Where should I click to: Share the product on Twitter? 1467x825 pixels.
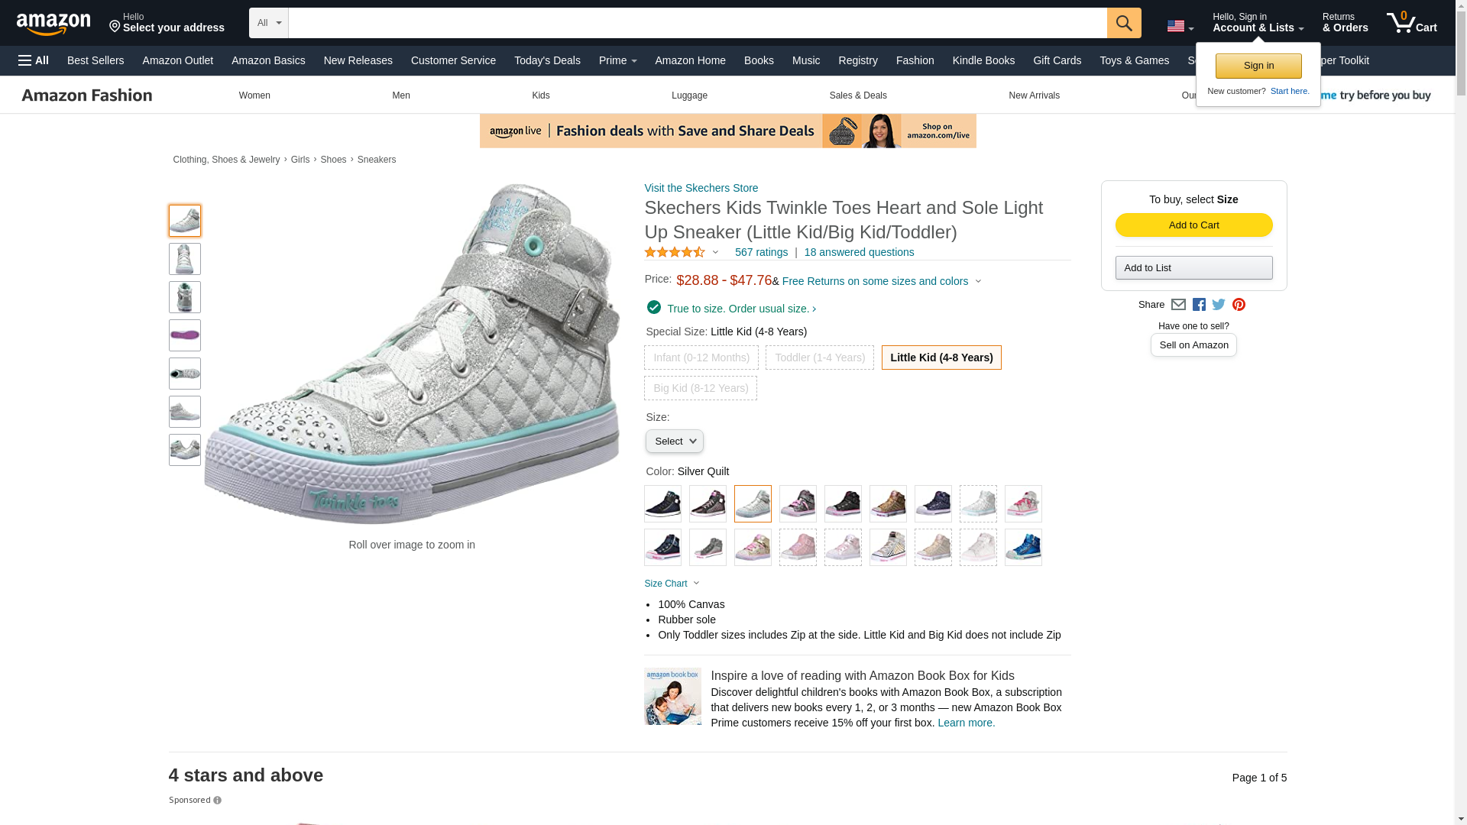coord(1219,305)
